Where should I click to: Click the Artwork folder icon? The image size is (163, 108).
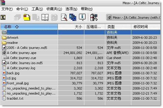coord(4,38)
